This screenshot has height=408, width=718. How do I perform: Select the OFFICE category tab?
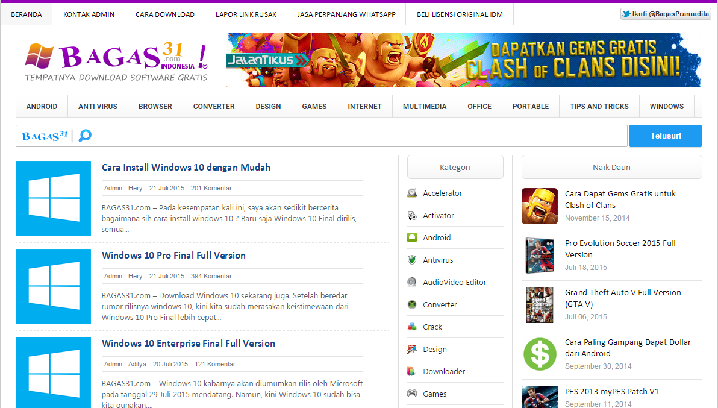point(479,106)
